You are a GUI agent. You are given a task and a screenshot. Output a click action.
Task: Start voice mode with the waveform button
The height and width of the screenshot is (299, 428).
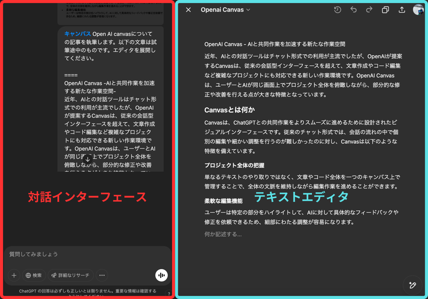coord(161,275)
